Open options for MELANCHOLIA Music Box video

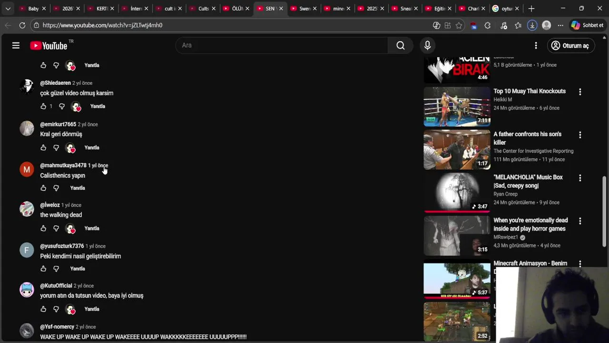(x=580, y=178)
